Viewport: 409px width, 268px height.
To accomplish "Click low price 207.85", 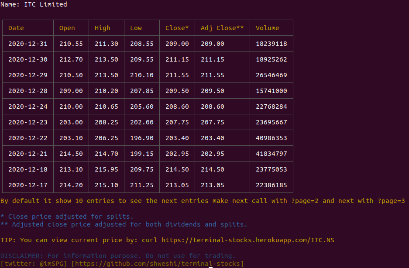I will 141,91.
